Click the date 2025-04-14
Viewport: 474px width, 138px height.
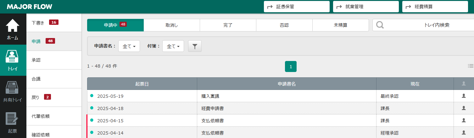[x=110, y=133]
